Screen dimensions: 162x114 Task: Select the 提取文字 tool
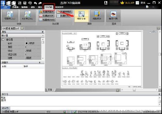[x=81, y=16]
